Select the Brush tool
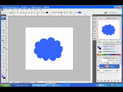Viewport: 123px width, 92px height. [x=3, y=38]
